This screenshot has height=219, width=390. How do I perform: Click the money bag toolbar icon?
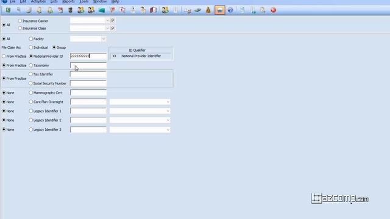[x=208, y=10]
